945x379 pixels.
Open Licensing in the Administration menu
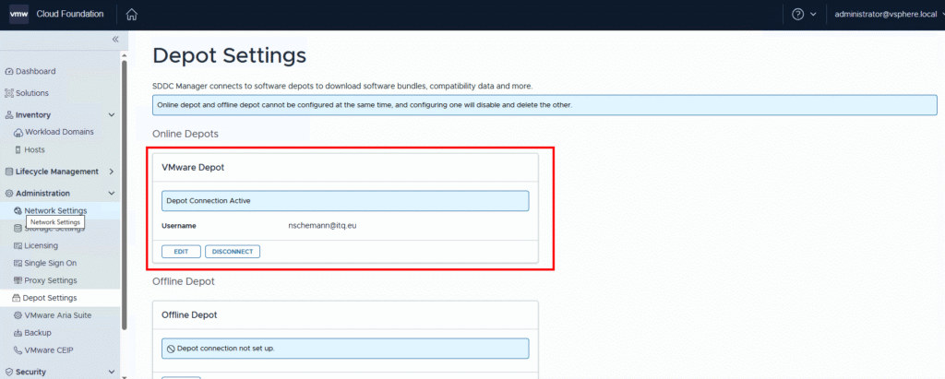click(41, 246)
